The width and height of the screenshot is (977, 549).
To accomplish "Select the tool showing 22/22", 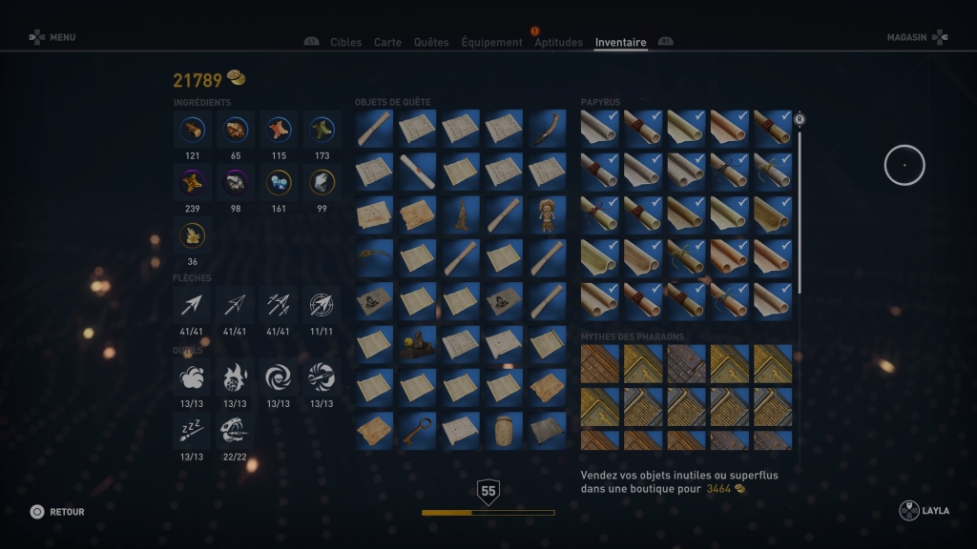I will click(x=235, y=431).
